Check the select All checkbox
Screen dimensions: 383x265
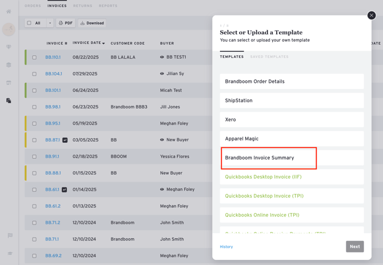pos(29,23)
